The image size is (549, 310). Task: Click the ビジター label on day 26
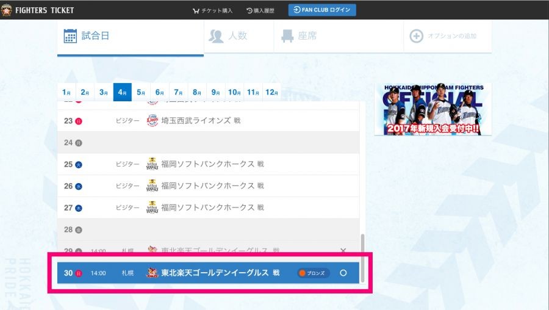[x=127, y=186]
